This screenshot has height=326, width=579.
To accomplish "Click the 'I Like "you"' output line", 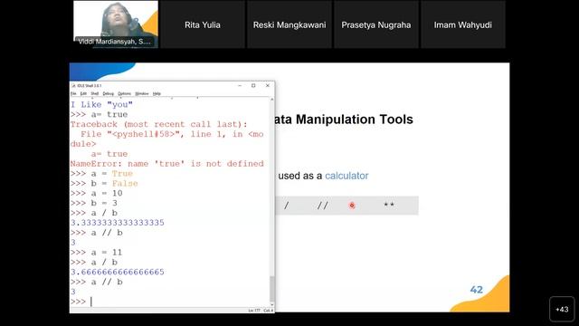I will (101, 105).
